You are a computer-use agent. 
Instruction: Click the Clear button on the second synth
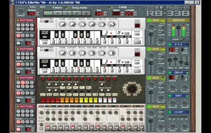click(44, 71)
